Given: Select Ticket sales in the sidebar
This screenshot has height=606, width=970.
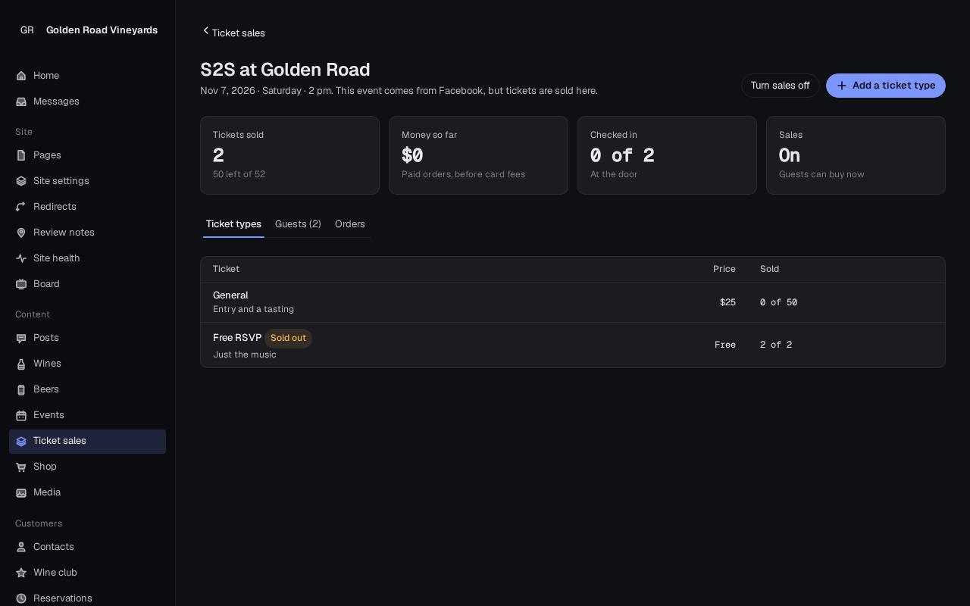Looking at the screenshot, I should click(x=87, y=442).
